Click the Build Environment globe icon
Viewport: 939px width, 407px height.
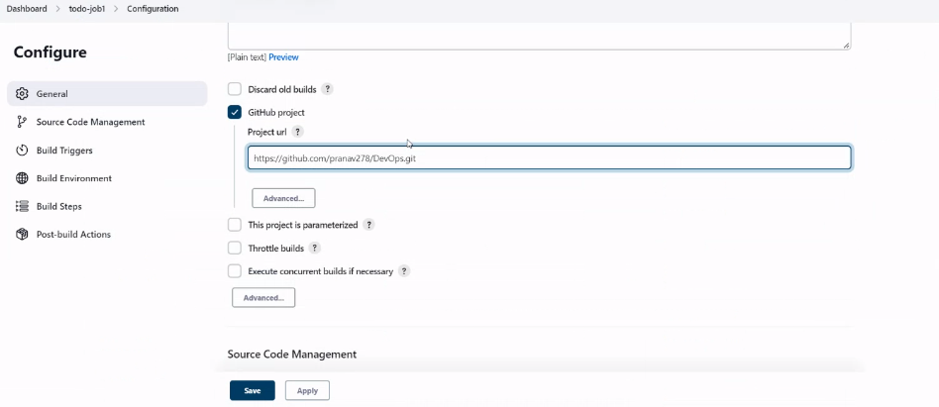(22, 178)
